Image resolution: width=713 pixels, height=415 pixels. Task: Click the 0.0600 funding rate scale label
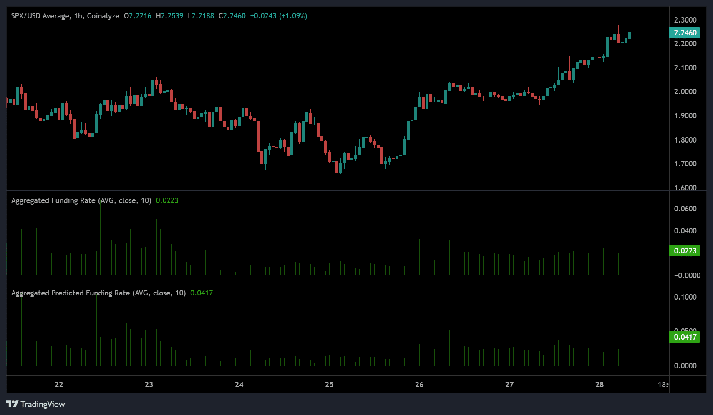(x=685, y=209)
